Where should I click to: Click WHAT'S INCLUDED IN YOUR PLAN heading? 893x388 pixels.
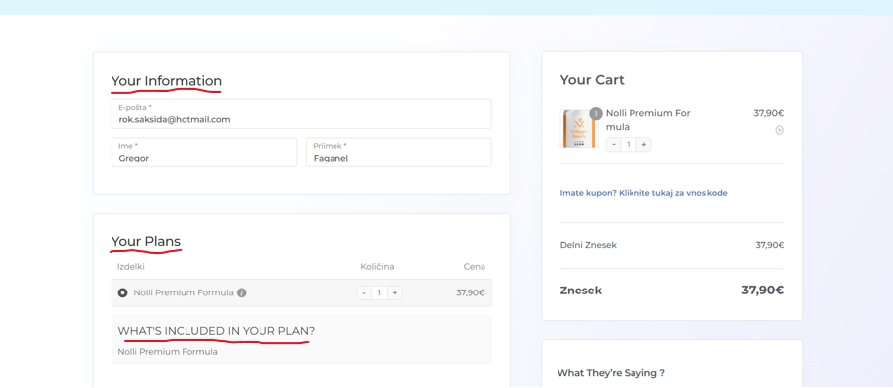216,331
